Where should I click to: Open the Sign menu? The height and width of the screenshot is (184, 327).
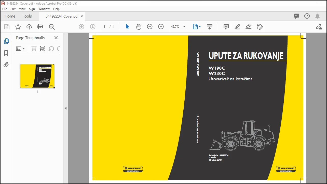[32, 9]
